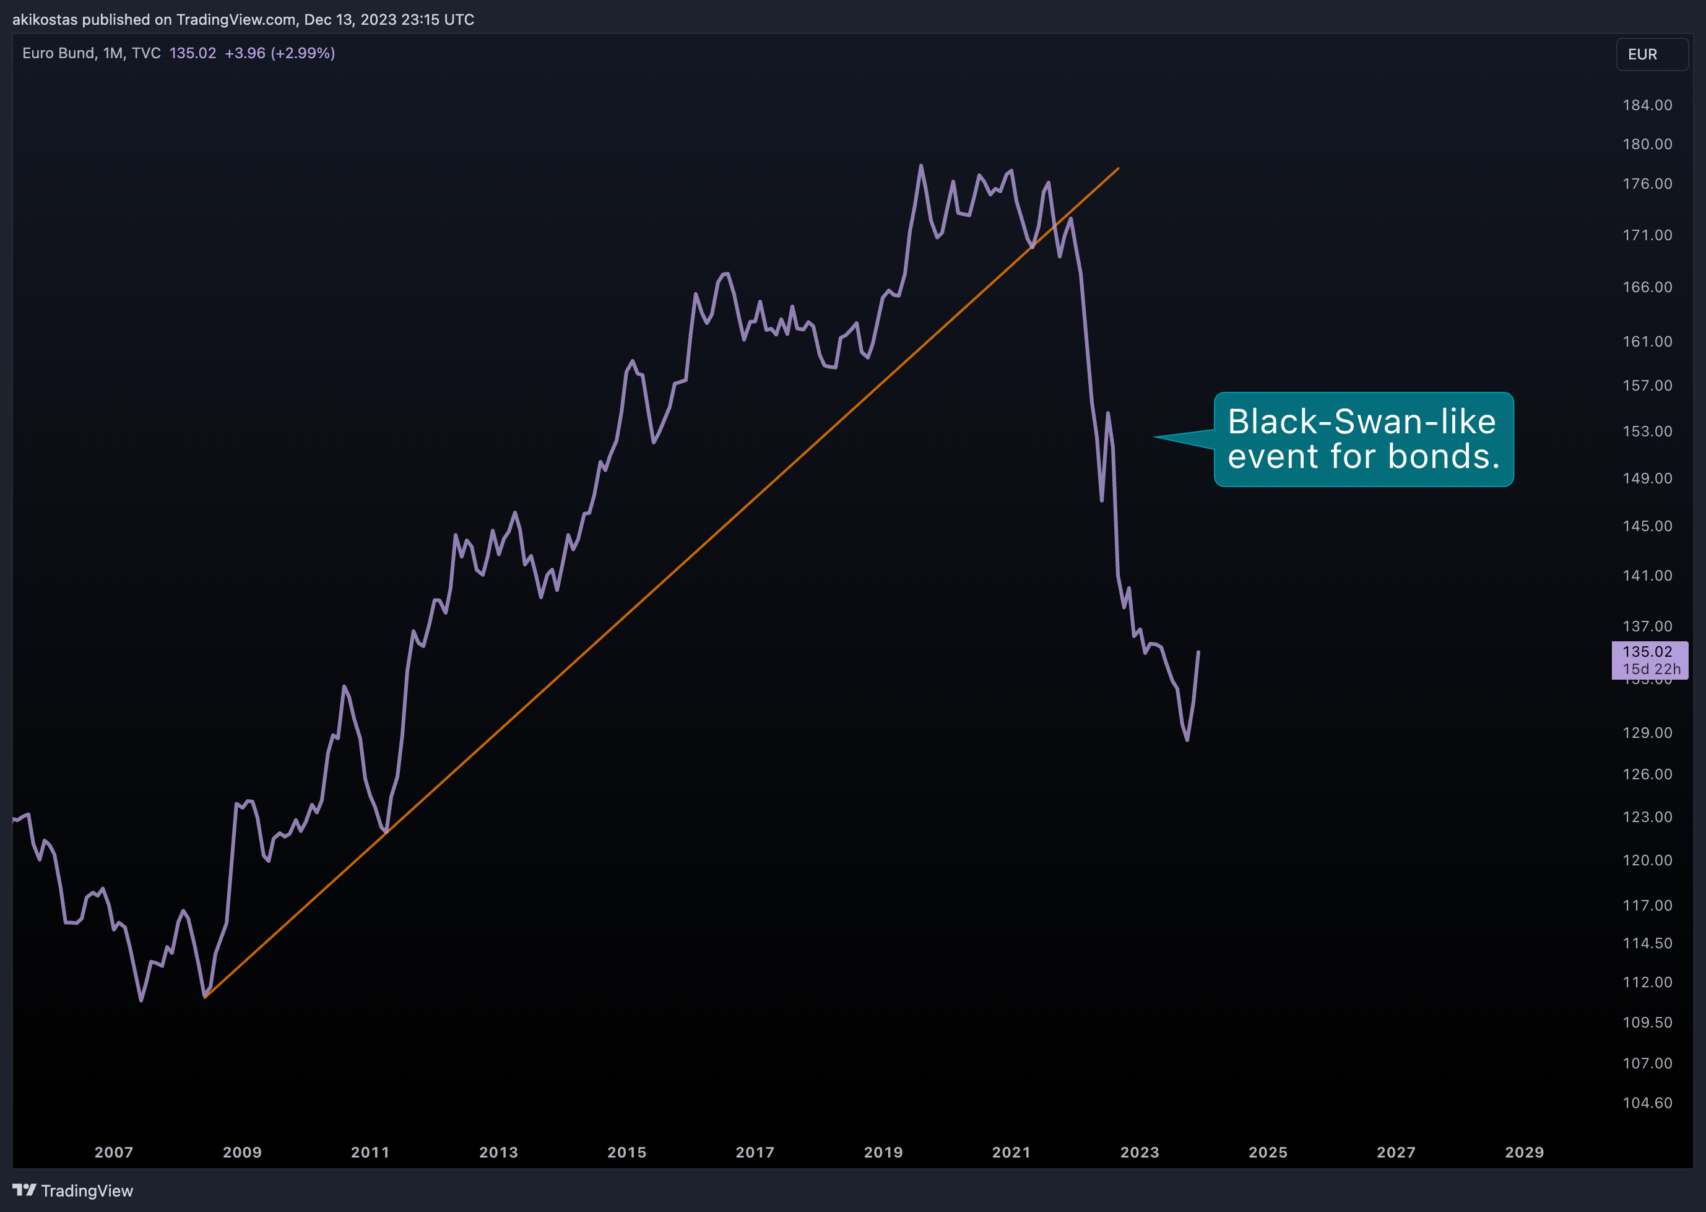Click the 135.02 value in chart header
This screenshot has height=1212, width=1706.
click(193, 53)
